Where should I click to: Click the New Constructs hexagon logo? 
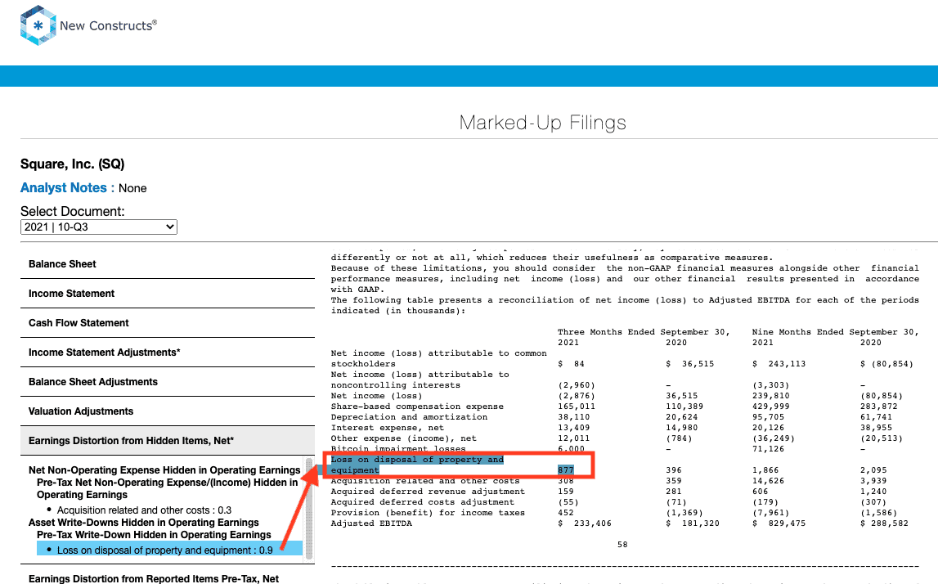(x=38, y=25)
